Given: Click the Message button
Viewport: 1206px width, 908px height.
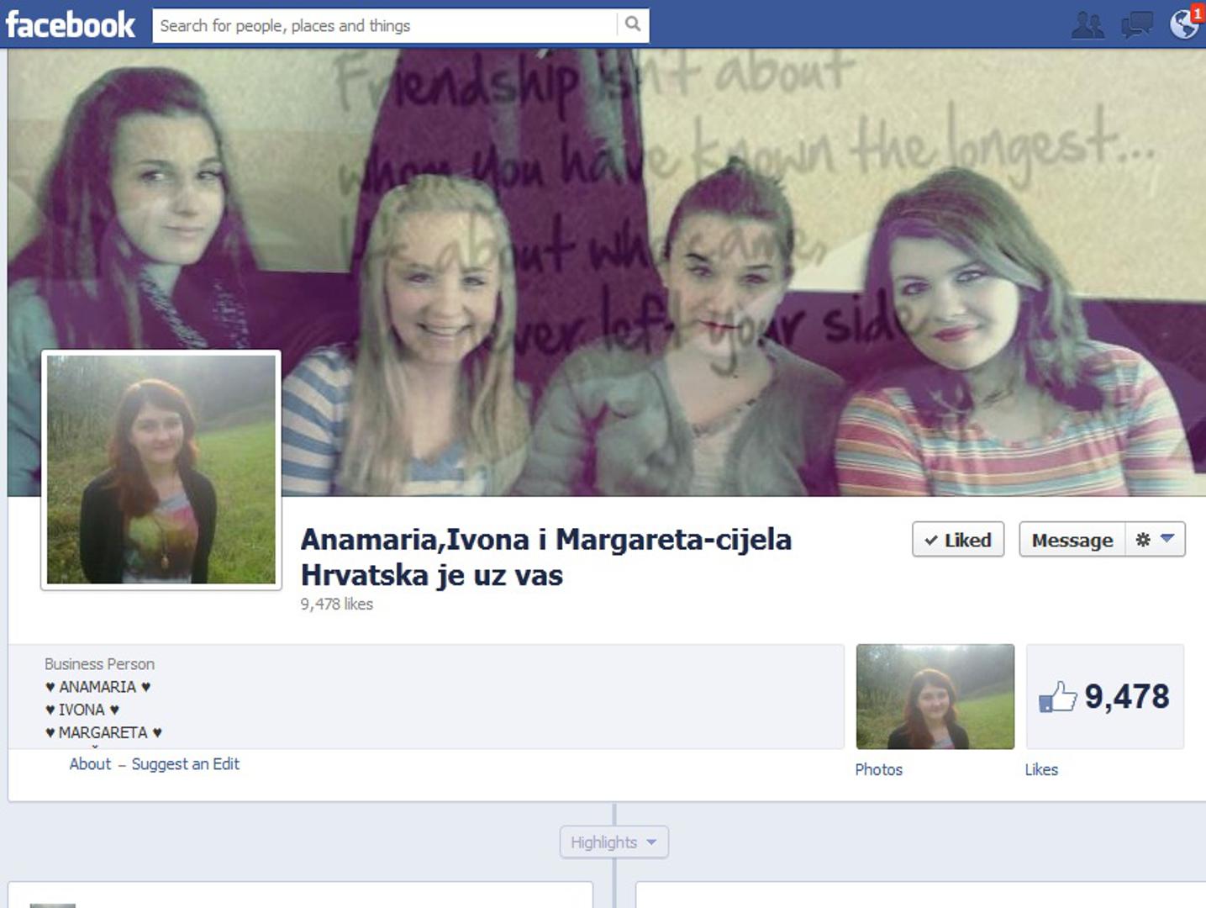Looking at the screenshot, I should point(1072,540).
